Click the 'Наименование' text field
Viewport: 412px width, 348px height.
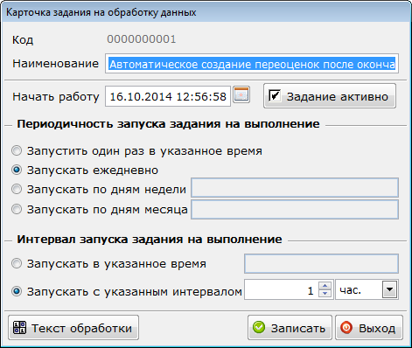coord(252,64)
